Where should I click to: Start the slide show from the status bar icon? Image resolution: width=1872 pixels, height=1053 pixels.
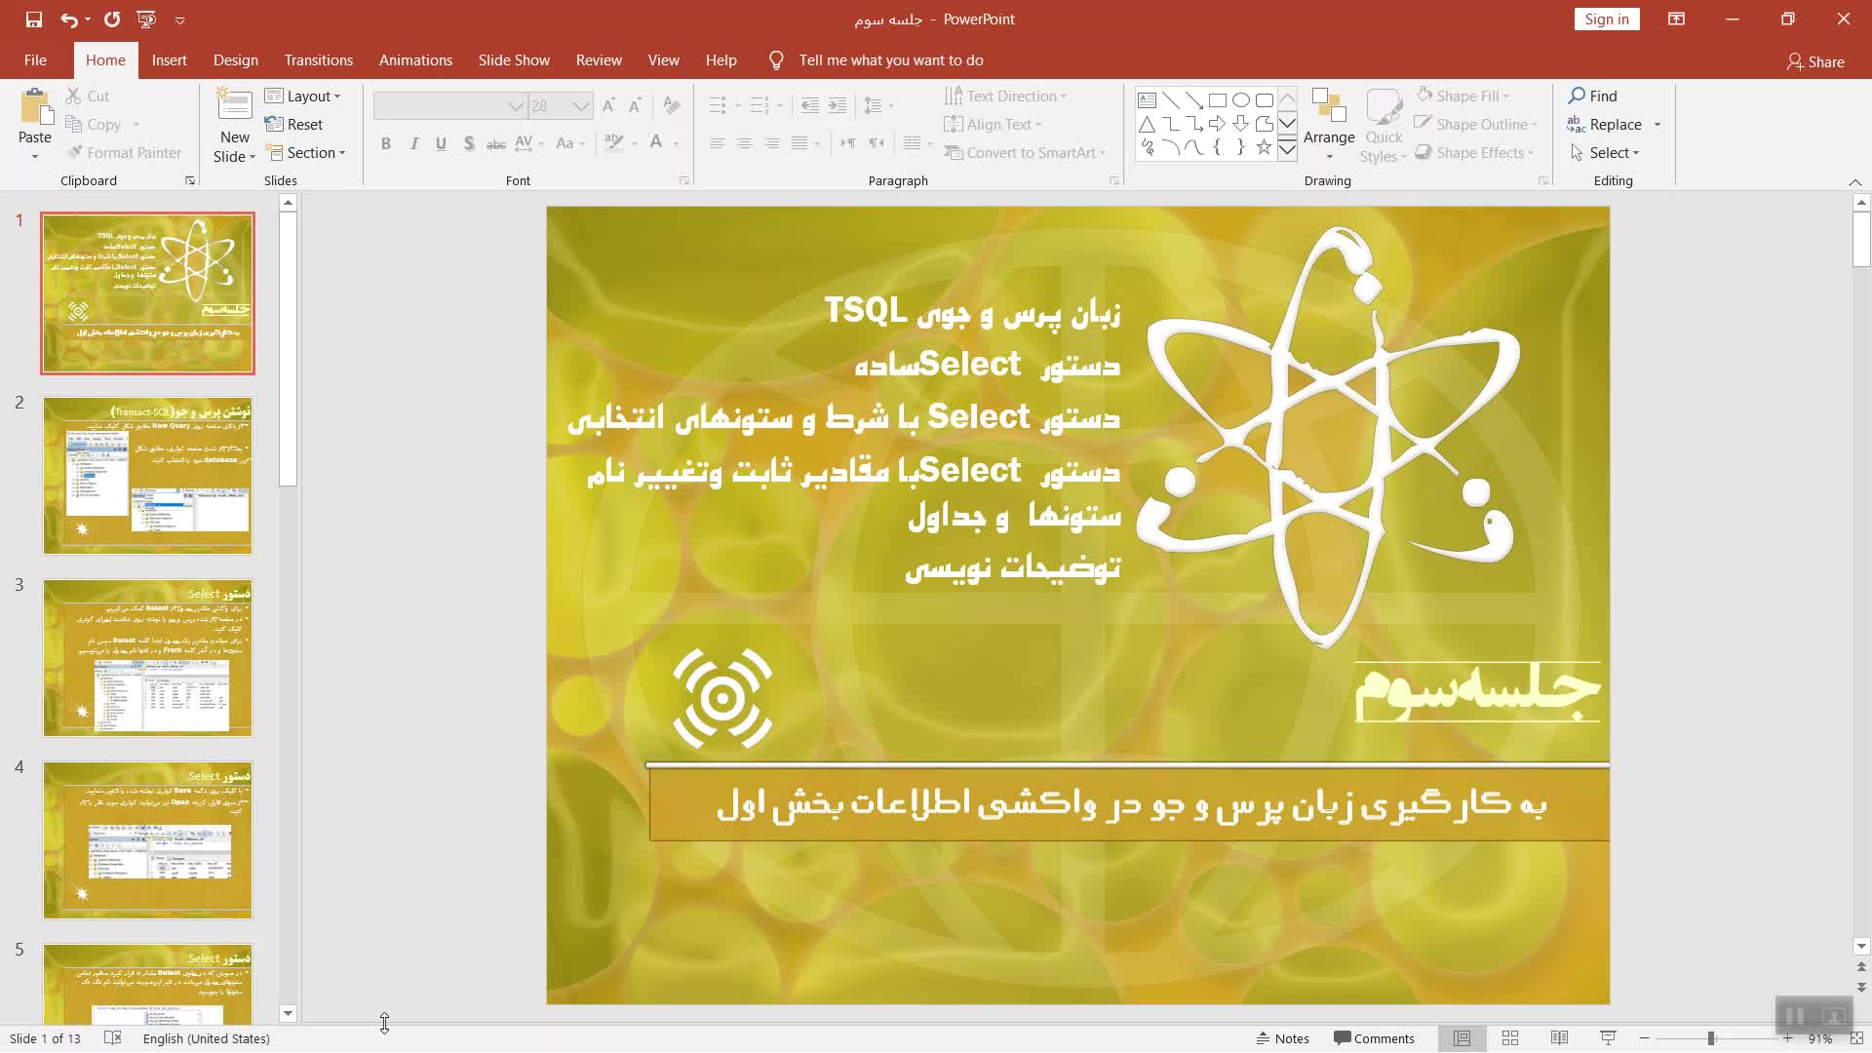pyautogui.click(x=1608, y=1038)
